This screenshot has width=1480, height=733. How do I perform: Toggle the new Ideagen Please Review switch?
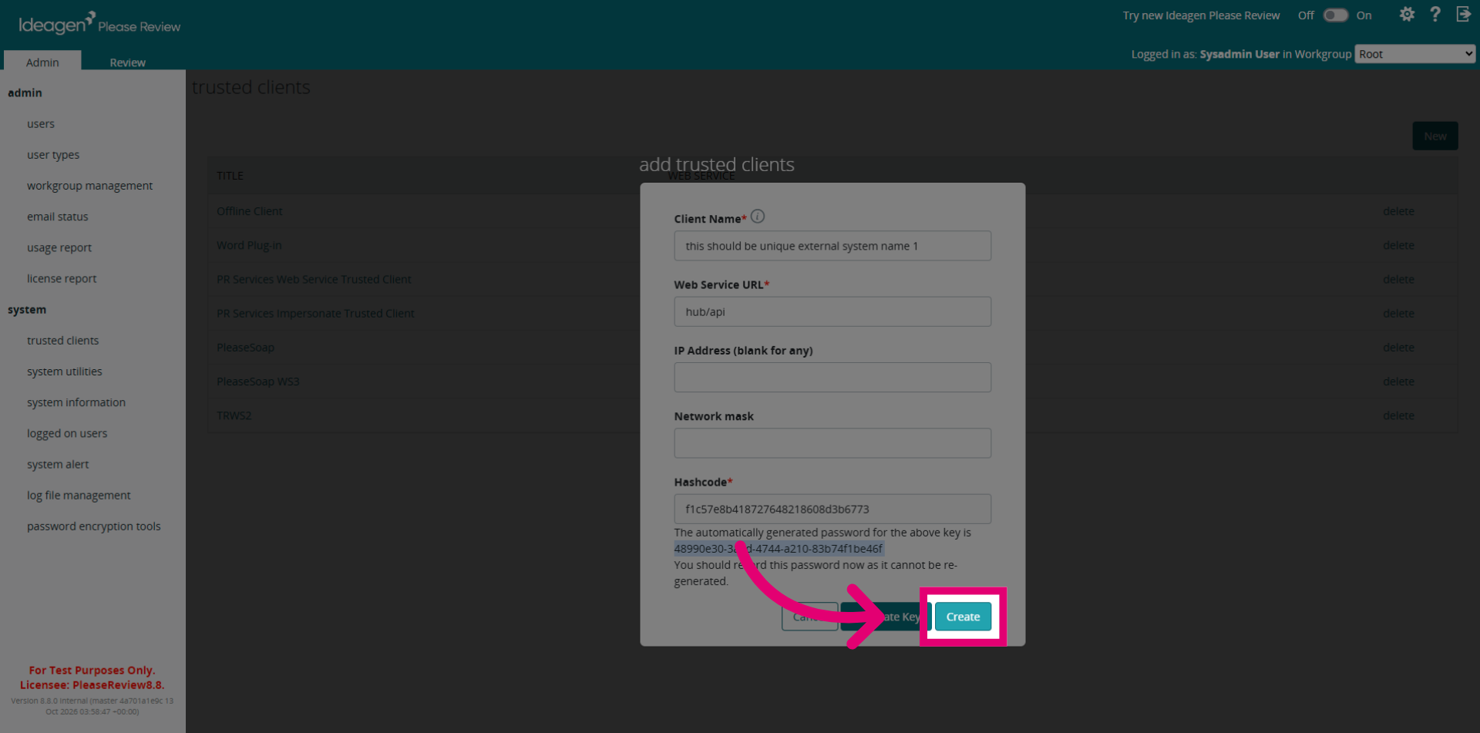point(1335,15)
